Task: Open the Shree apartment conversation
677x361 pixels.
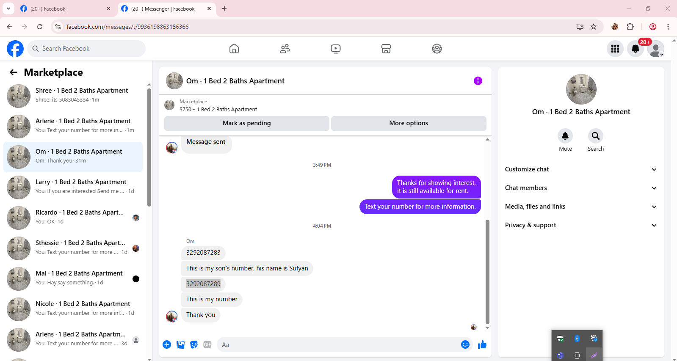Action: pyautogui.click(x=73, y=96)
